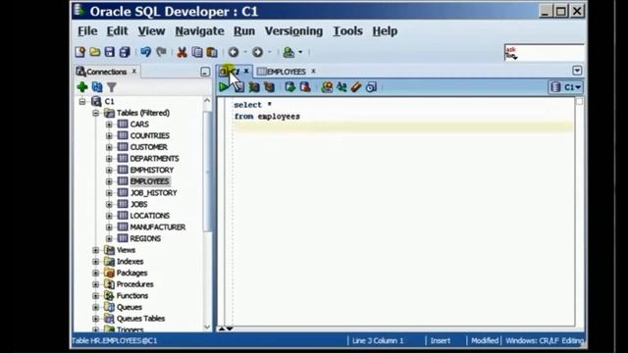
Task: Open SQL Worksheet toolbar icon
Action: point(288,52)
